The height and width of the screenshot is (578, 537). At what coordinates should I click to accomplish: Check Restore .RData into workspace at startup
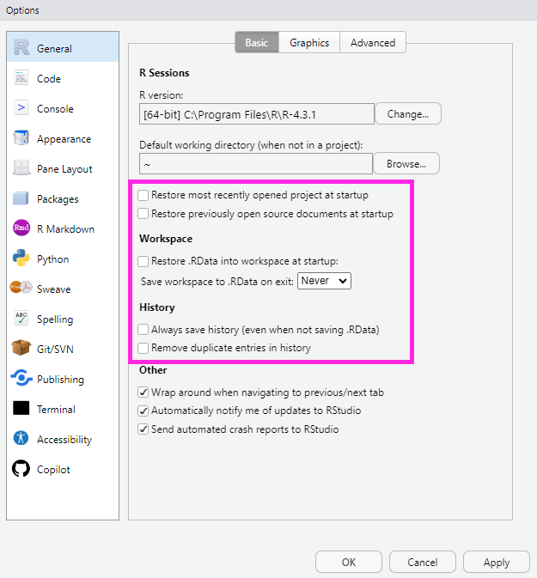pyautogui.click(x=143, y=261)
